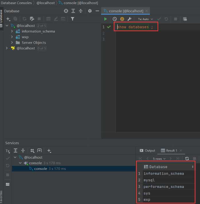200x204 pixels.
Task: Select Server Objects folder
Action: 34,43
